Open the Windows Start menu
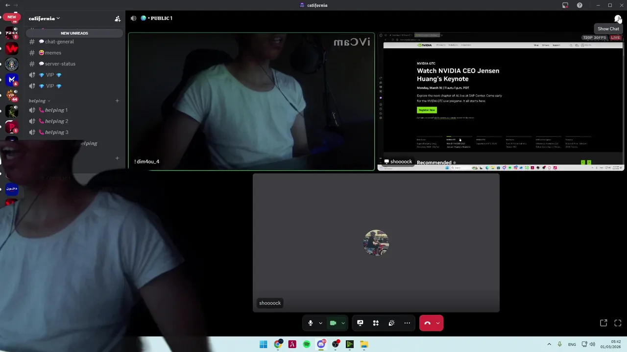 tap(264, 344)
